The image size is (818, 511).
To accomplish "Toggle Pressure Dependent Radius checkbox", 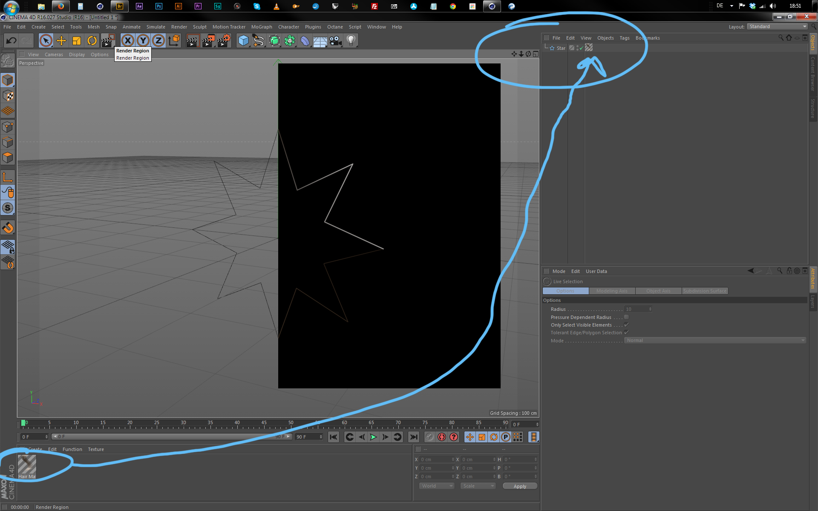I will [x=626, y=317].
